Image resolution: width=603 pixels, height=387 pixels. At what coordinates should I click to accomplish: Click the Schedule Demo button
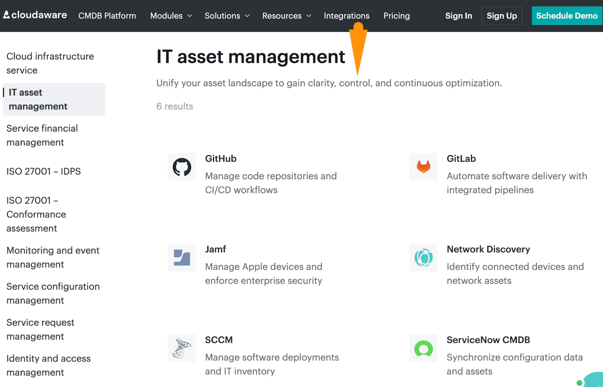[x=566, y=15]
